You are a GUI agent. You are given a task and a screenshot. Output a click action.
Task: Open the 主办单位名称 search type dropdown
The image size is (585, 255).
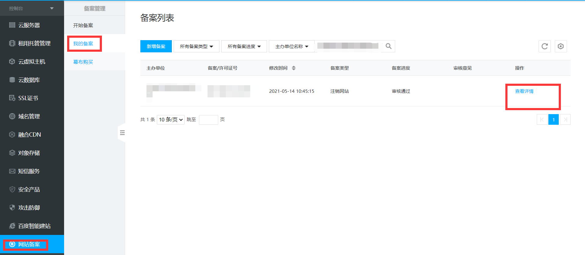click(291, 46)
